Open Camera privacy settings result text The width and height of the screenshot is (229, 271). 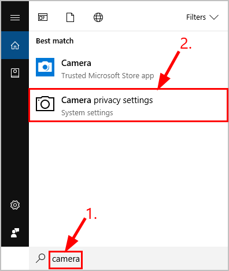click(x=107, y=100)
